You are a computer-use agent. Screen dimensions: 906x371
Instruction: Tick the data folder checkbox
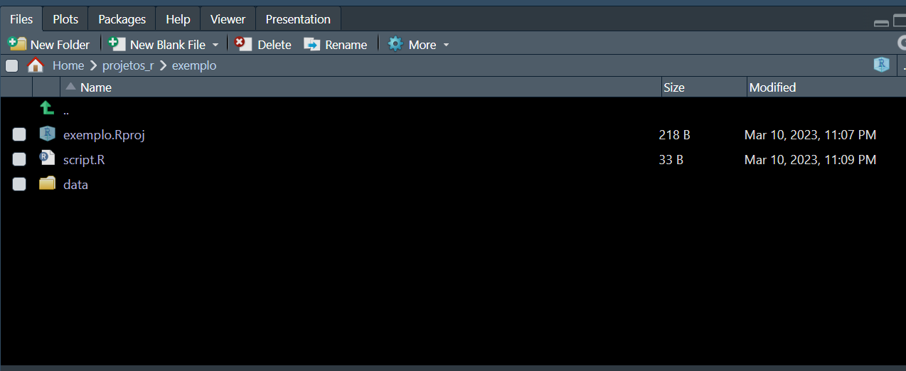pos(19,185)
